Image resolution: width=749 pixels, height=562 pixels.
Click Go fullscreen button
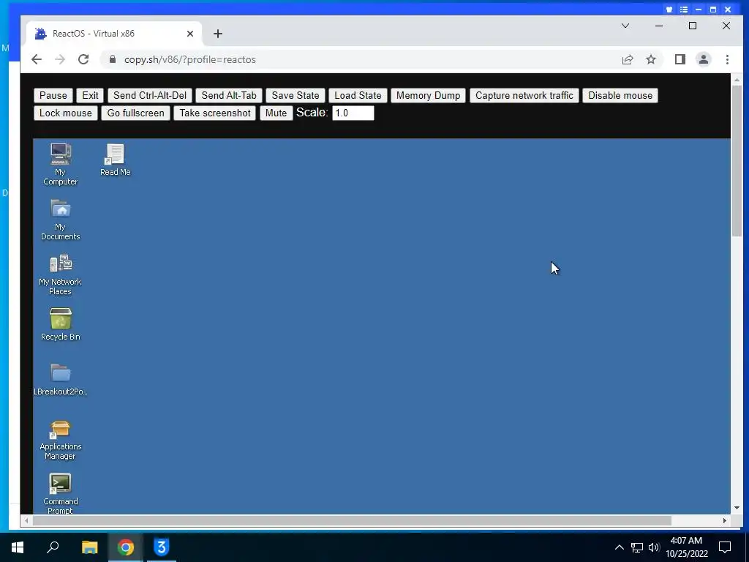(135, 113)
